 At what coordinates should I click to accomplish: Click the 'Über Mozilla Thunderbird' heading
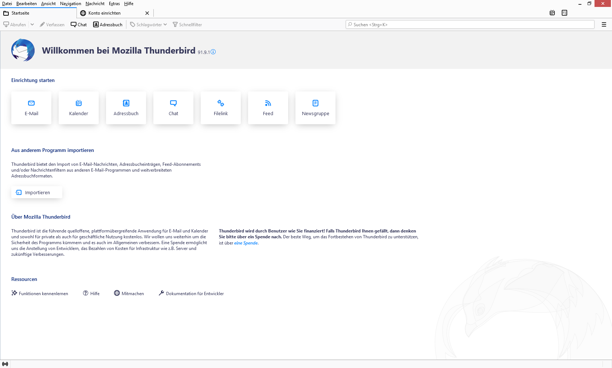(41, 217)
